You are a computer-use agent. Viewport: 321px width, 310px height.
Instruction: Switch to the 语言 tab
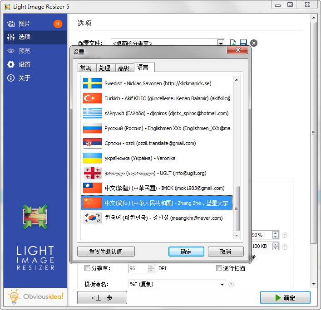[x=144, y=67]
